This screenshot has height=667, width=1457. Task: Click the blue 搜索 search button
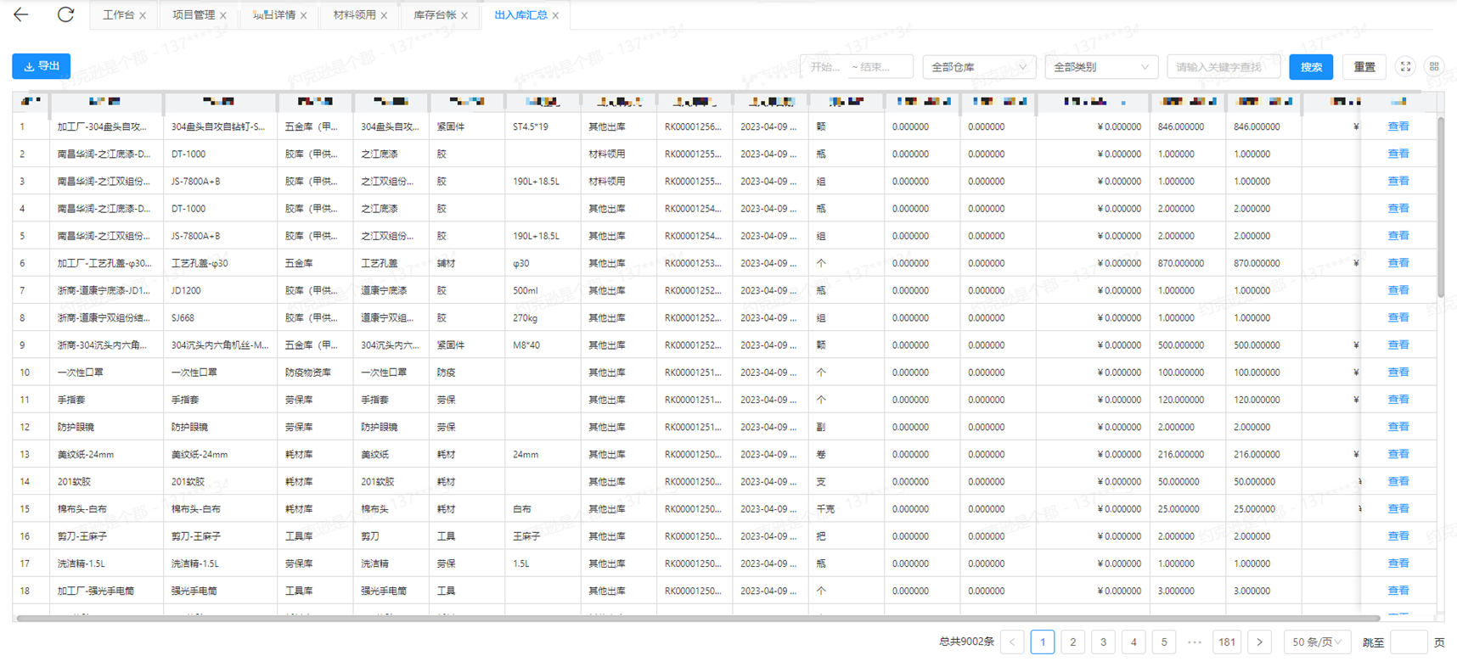tap(1311, 67)
